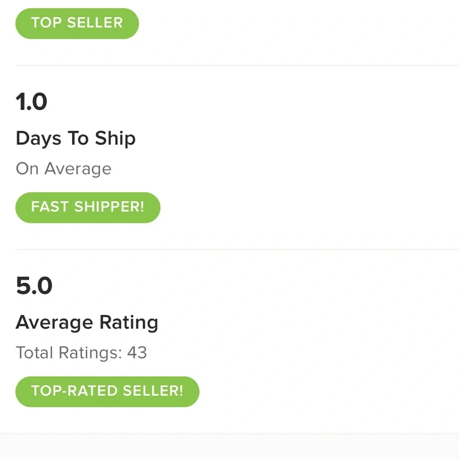Screen dimensions: 459x459
Task: Click the 5.0 average rating value
Action: tap(34, 285)
